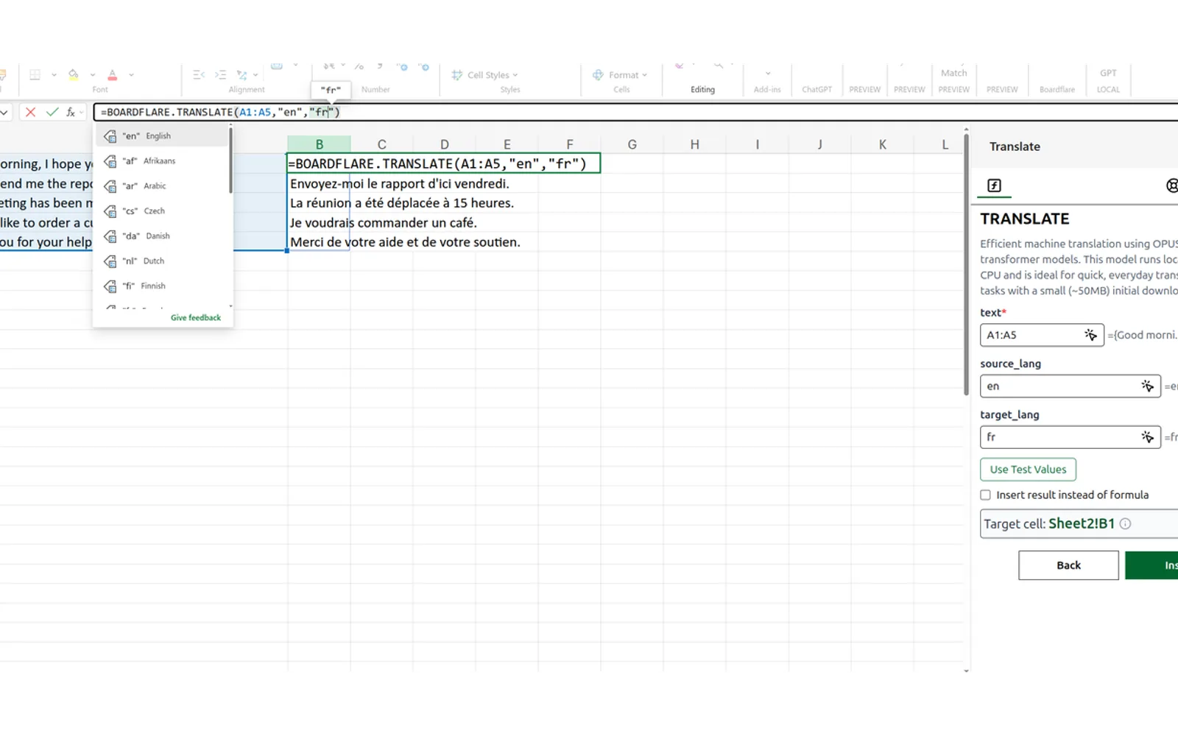Click the text Orientation icon
The image size is (1178, 736).
click(x=241, y=74)
